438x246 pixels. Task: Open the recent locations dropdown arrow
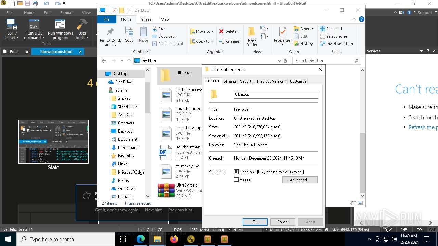click(x=122, y=61)
